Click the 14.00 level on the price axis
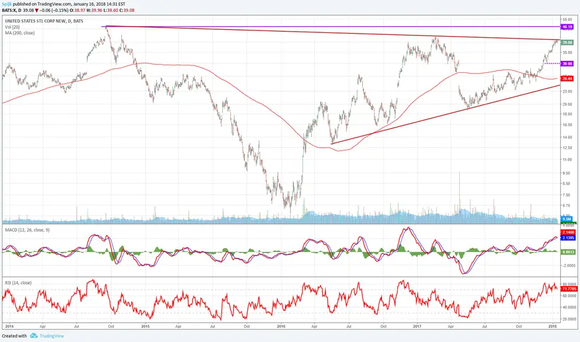The height and width of the screenshot is (342, 580). click(567, 137)
